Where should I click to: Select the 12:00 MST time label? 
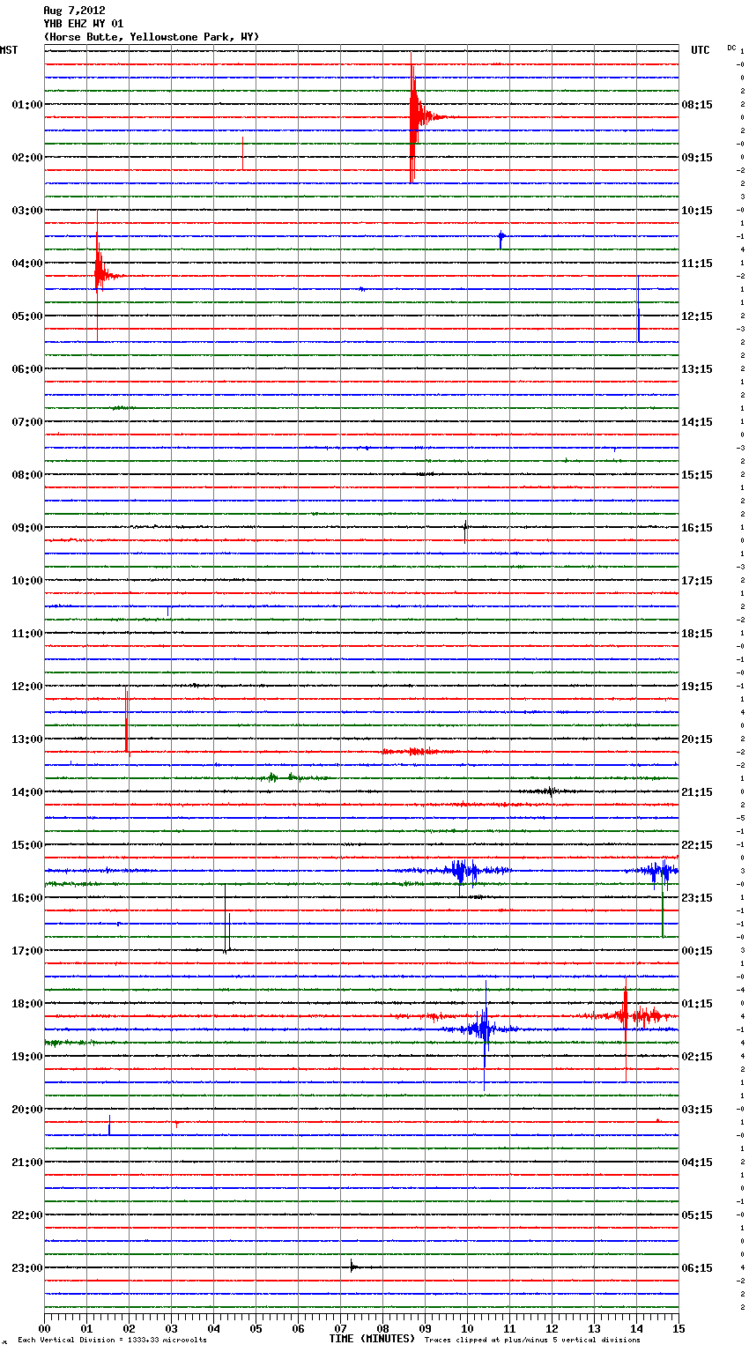click(27, 686)
